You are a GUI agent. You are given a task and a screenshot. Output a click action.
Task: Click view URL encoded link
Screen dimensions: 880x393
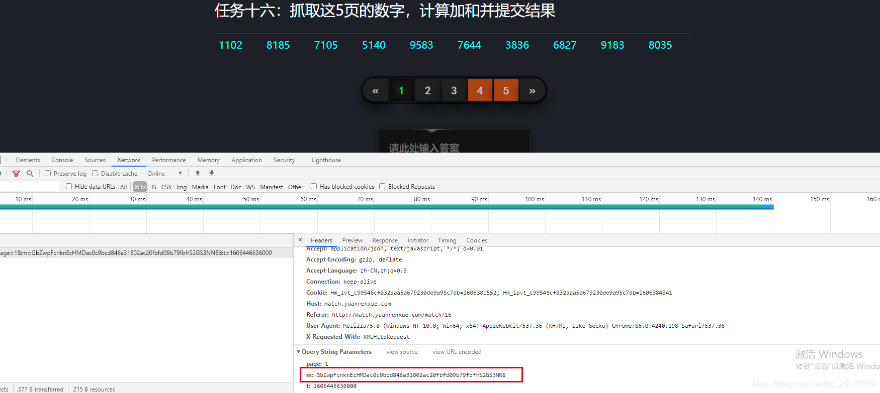click(457, 352)
